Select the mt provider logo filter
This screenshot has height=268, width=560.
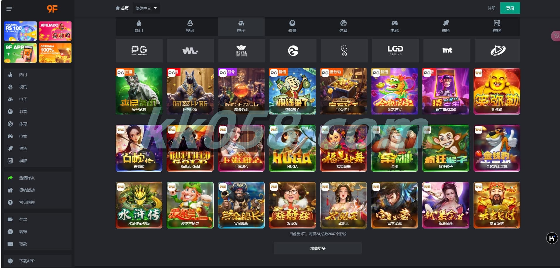coord(447,50)
